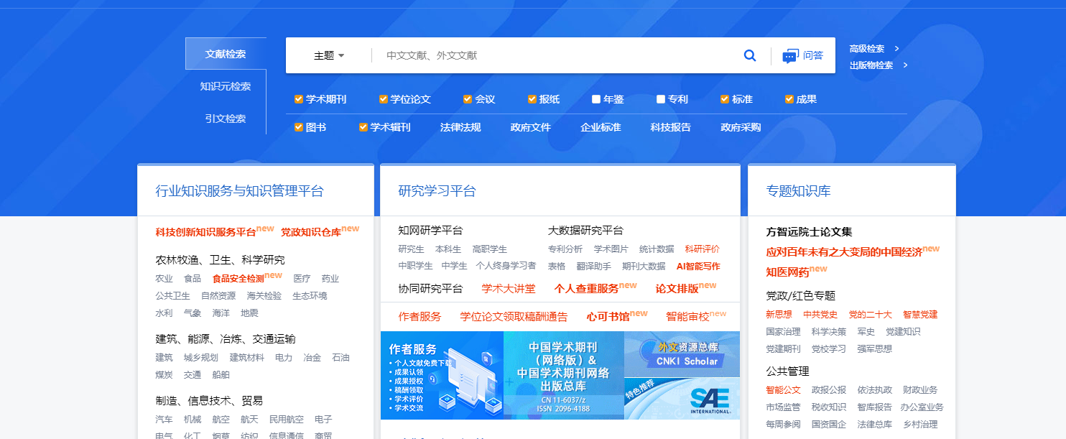This screenshot has height=439, width=1066.
Task: Open the 新思想 topic link
Action: point(779,315)
